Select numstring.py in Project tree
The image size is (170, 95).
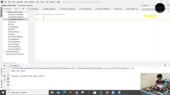[x=15, y=44]
